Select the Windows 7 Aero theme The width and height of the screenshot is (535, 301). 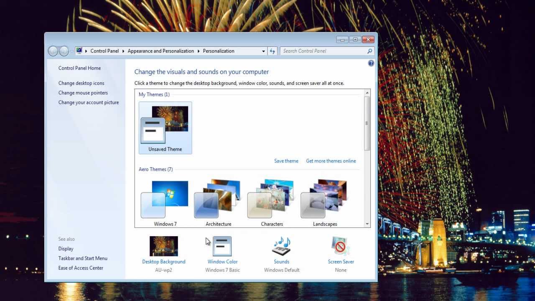tap(165, 203)
